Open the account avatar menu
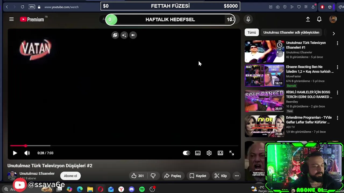This screenshot has width=344, height=193. (x=333, y=19)
